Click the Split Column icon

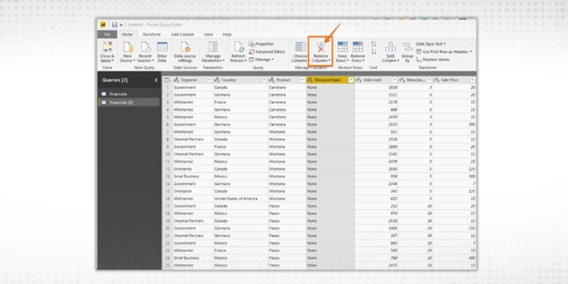point(390,47)
